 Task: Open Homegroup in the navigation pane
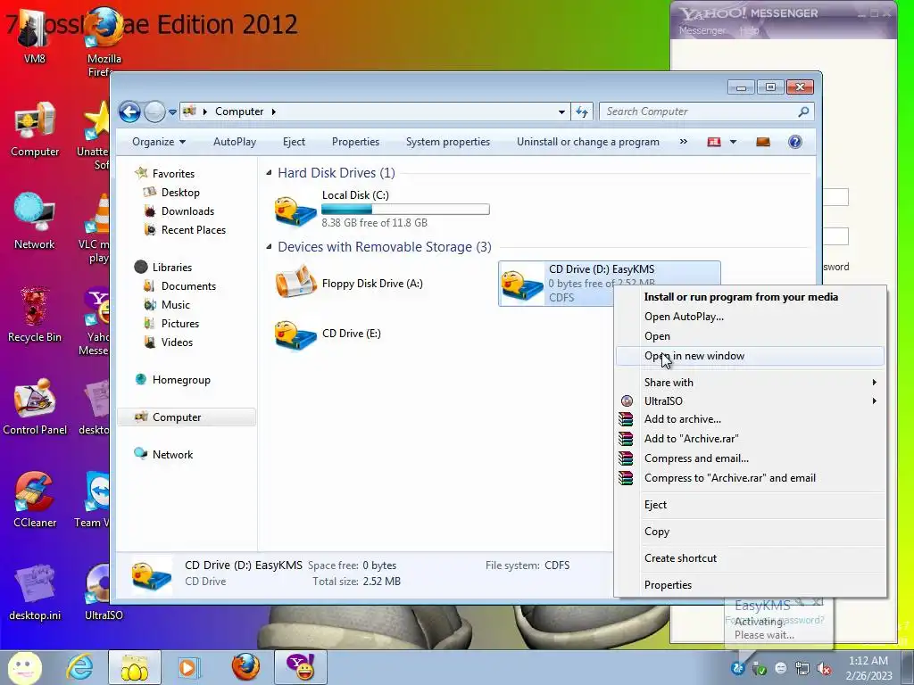pyautogui.click(x=180, y=380)
